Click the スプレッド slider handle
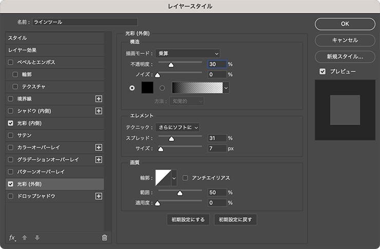 point(172,139)
